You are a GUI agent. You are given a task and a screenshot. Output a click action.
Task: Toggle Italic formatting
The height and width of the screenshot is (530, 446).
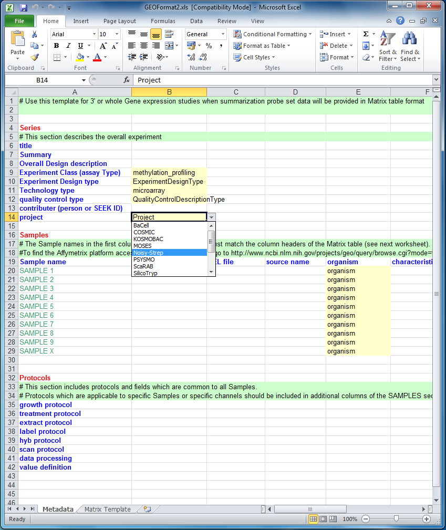[x=68, y=46]
